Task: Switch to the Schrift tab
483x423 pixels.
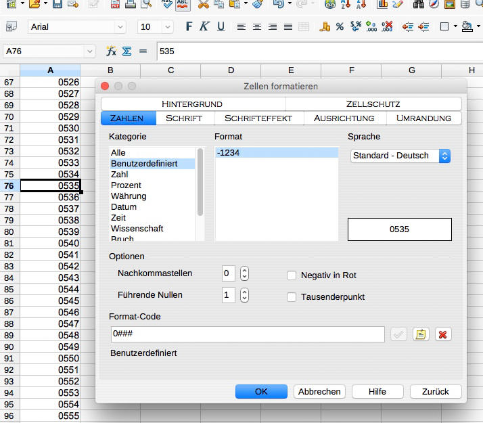Action: click(184, 118)
